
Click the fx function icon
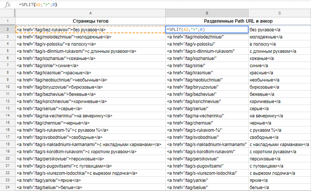8,5
